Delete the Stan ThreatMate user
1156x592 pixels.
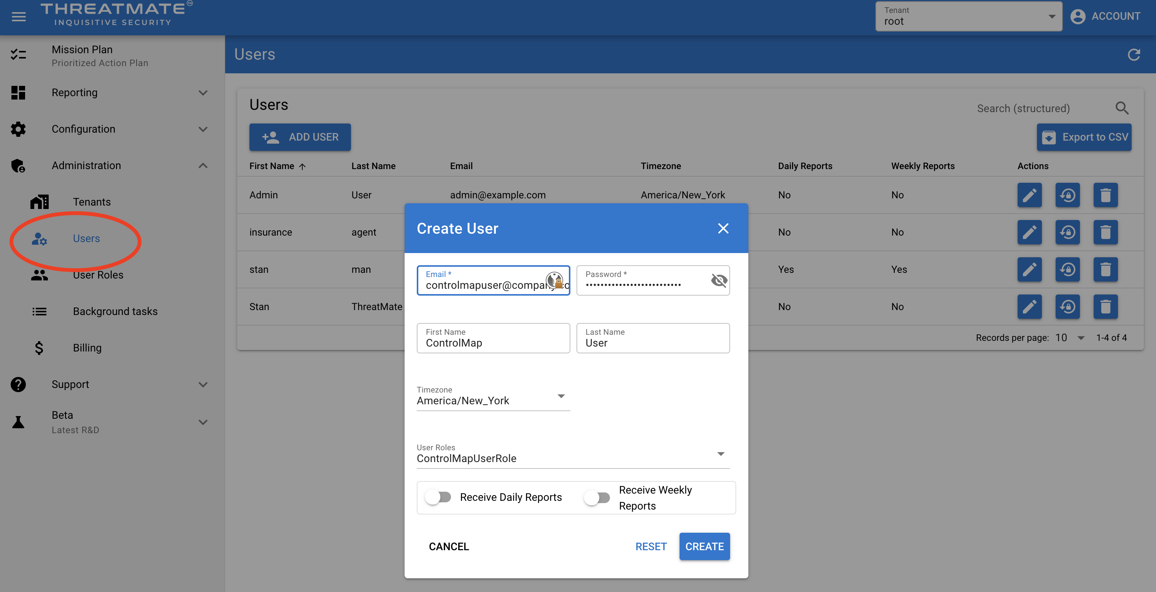[x=1105, y=307]
